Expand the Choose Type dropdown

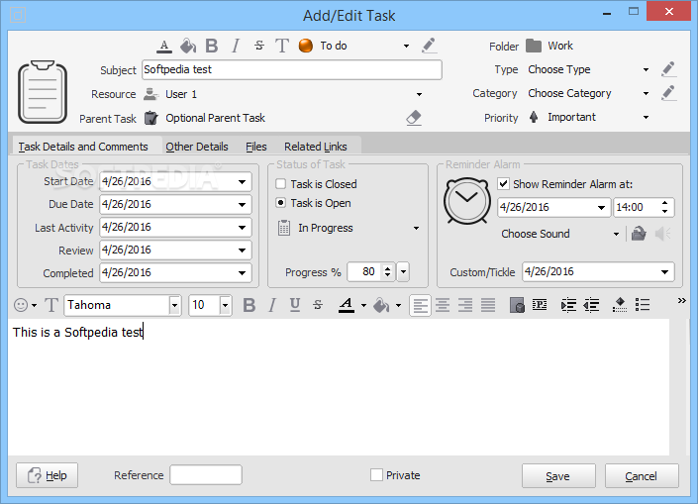646,70
